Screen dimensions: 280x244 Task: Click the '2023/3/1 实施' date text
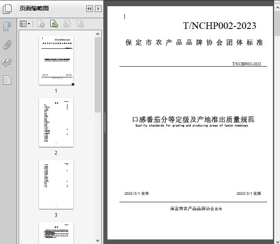(x=249, y=194)
